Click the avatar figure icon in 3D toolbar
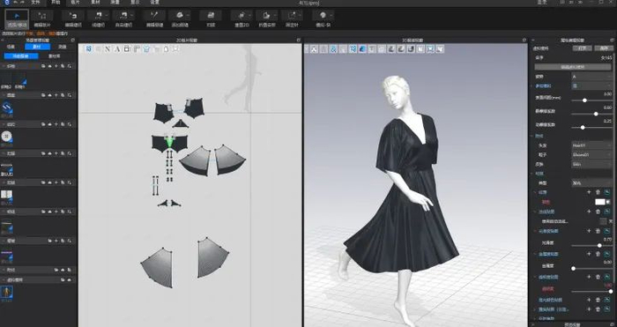The height and width of the screenshot is (327, 617). coord(314,49)
